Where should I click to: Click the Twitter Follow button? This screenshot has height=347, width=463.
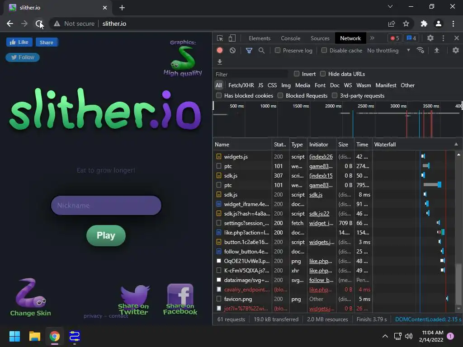[23, 57]
